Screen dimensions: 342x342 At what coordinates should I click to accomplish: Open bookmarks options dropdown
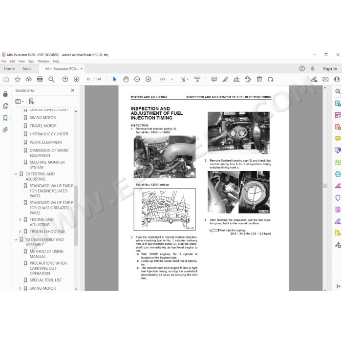coord(20,101)
